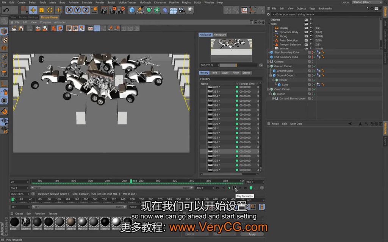This screenshot has width=388, height=242.
Task: Expand the Car and Stormtrooper null
Action: pos(273,98)
